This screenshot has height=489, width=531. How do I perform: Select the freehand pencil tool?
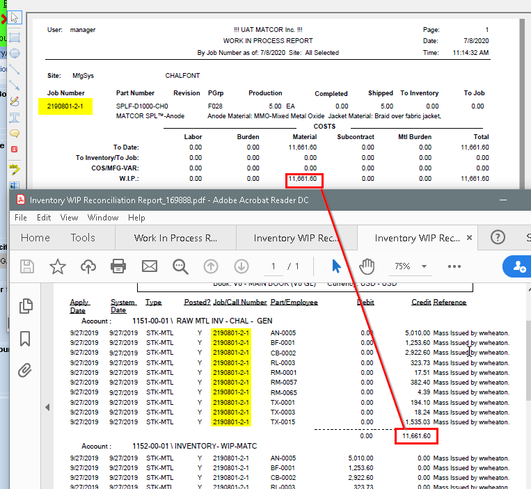click(x=15, y=101)
